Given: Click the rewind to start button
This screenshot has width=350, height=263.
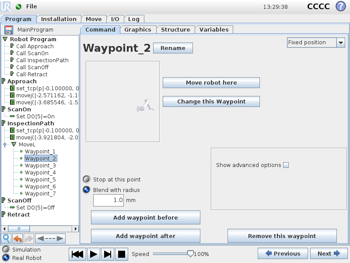Looking at the screenshot, I should pos(77,254).
